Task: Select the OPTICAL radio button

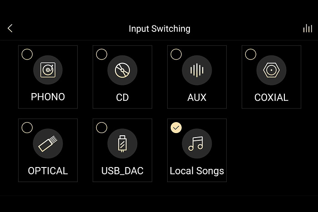Action: (x=27, y=128)
